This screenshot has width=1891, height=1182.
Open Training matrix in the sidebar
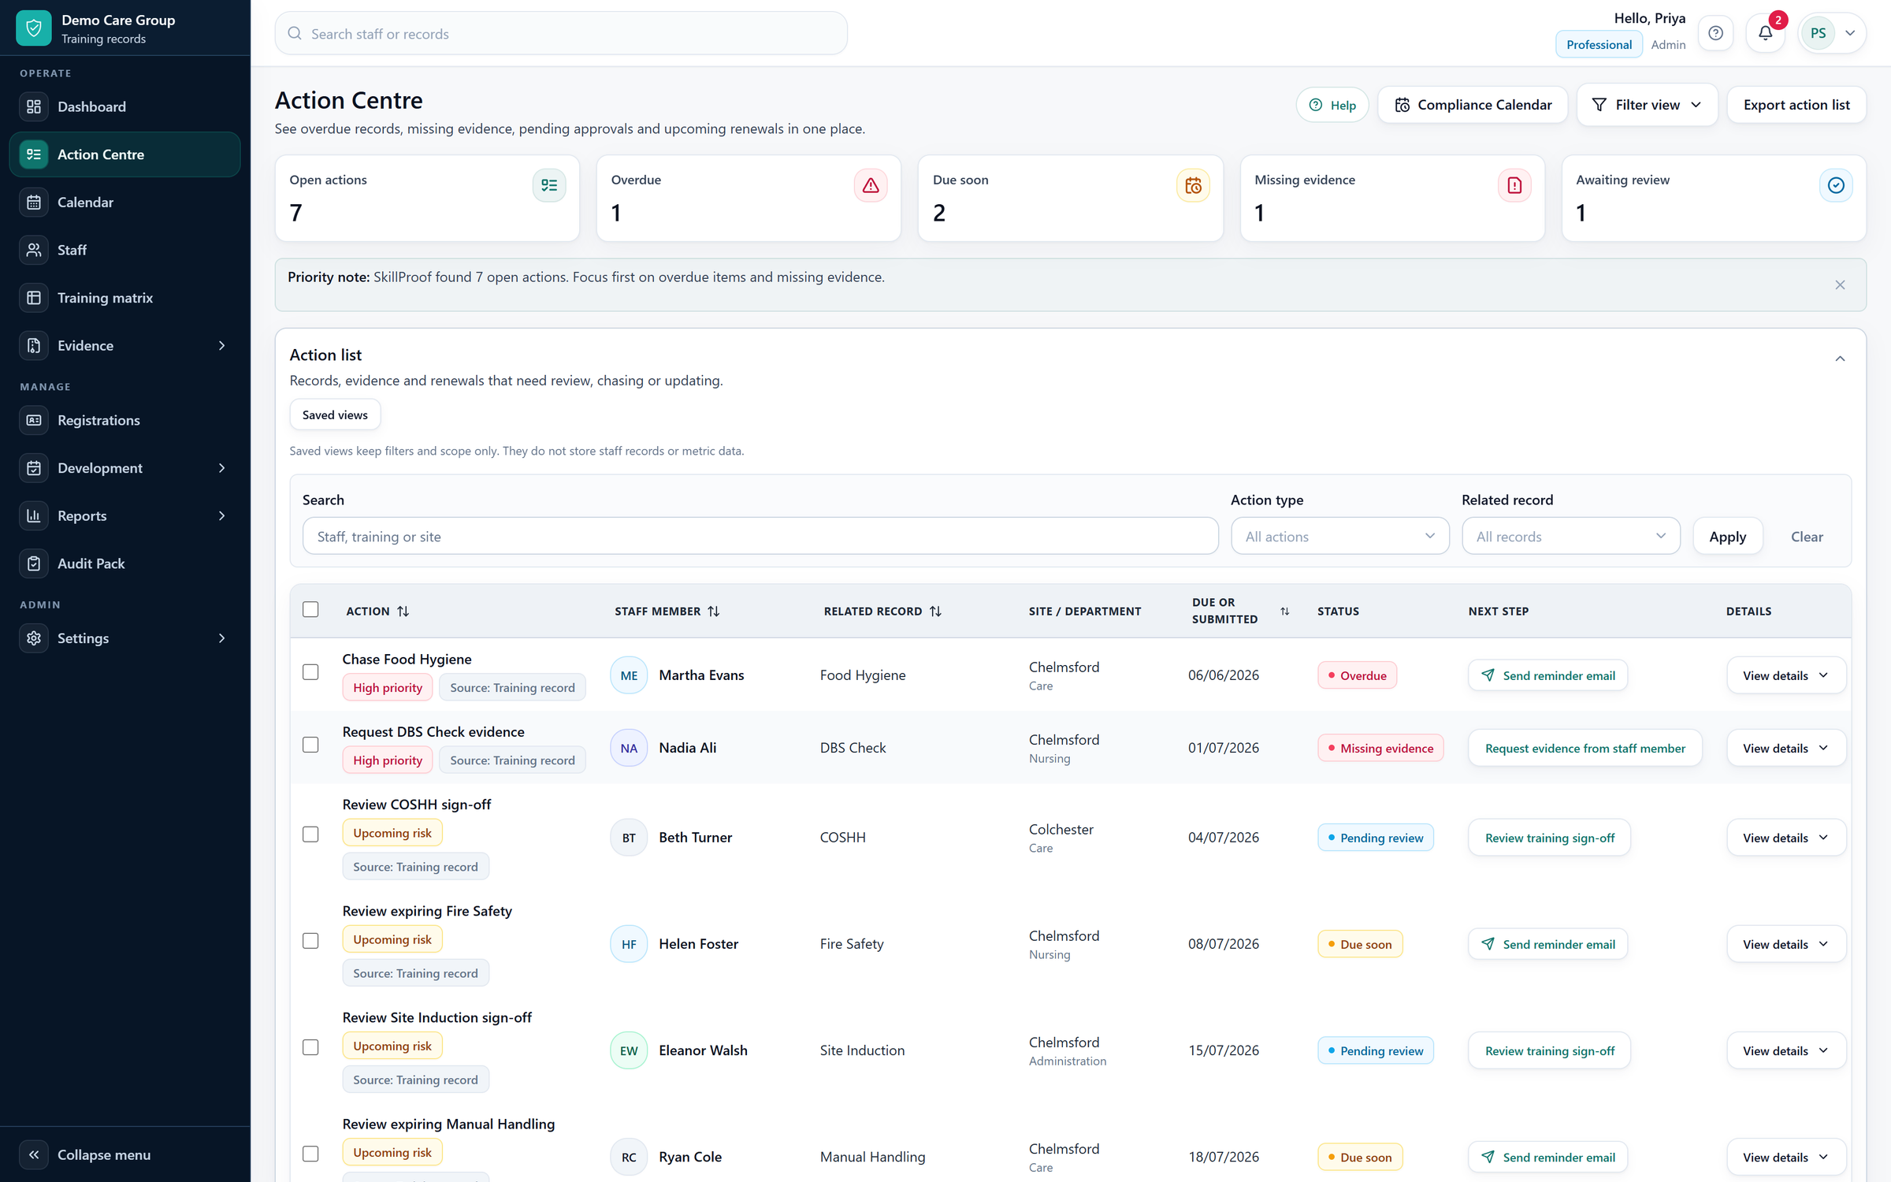124,298
